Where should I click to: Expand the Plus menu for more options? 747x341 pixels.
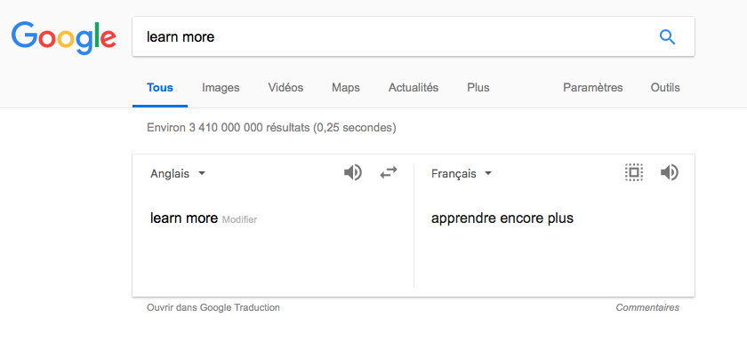pyautogui.click(x=478, y=88)
